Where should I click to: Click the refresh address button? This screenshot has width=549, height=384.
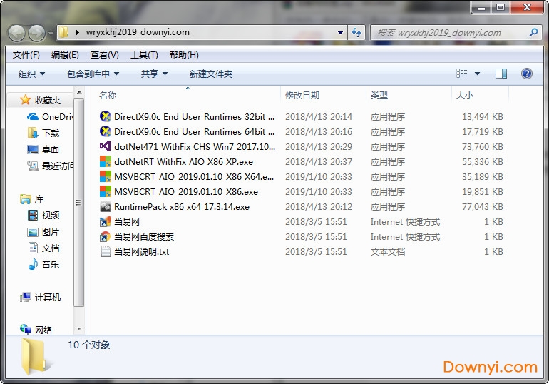pos(356,32)
